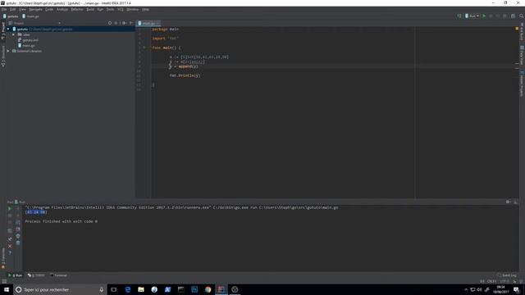Viewport: 525px width, 295px height.
Task: Expand the External Libraries node
Action: 8,51
